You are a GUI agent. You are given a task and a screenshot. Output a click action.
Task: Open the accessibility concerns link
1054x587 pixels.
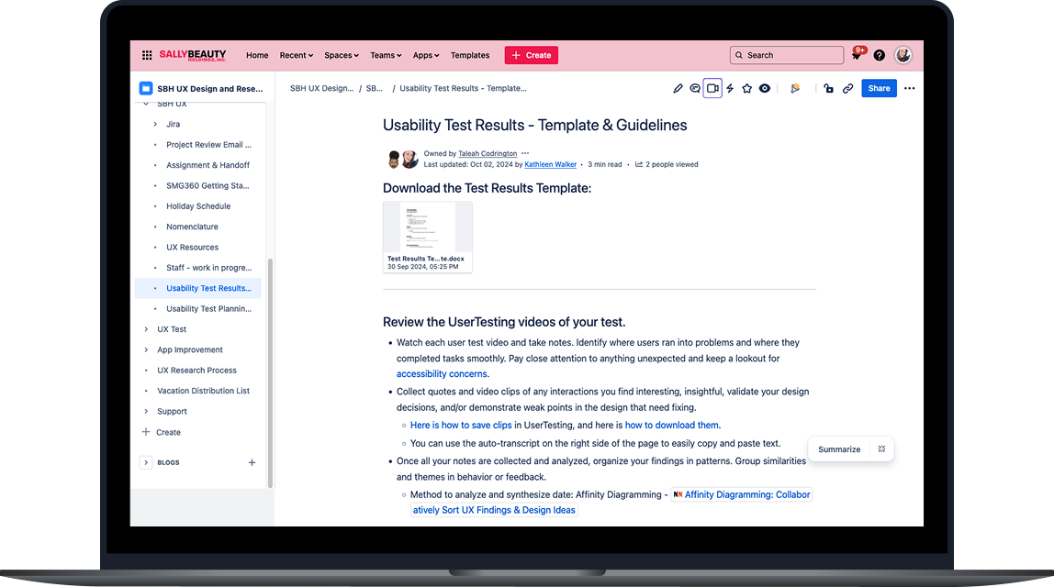tap(442, 374)
